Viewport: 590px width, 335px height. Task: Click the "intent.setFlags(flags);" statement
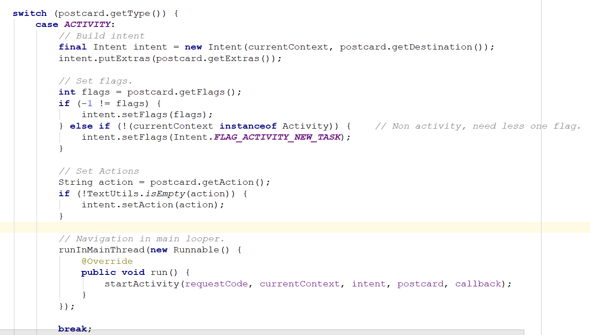pyautogui.click(x=147, y=114)
